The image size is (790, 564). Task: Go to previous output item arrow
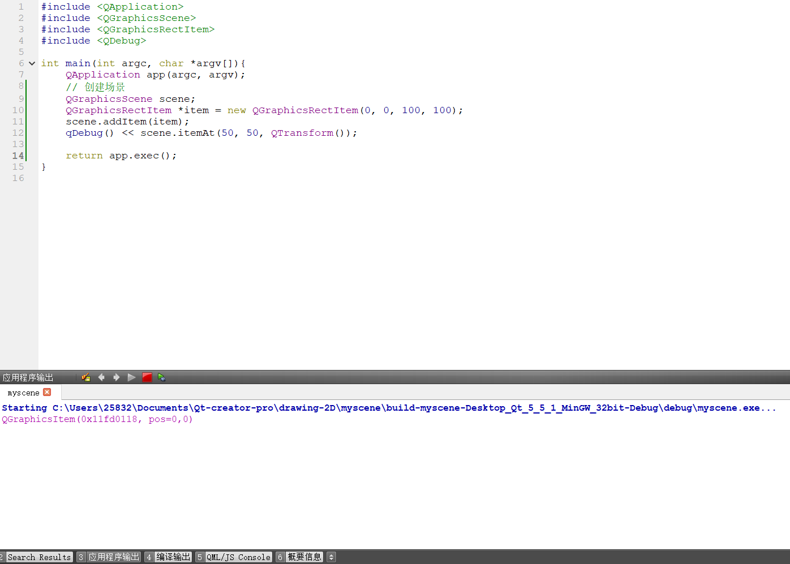pyautogui.click(x=101, y=377)
